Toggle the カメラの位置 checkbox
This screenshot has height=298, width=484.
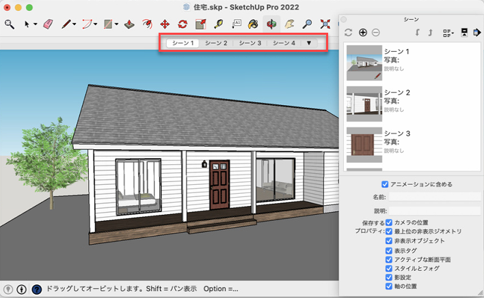389,222
